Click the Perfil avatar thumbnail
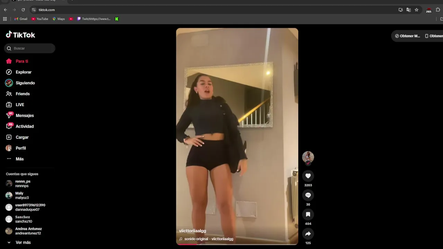This screenshot has height=249, width=443. (9, 148)
